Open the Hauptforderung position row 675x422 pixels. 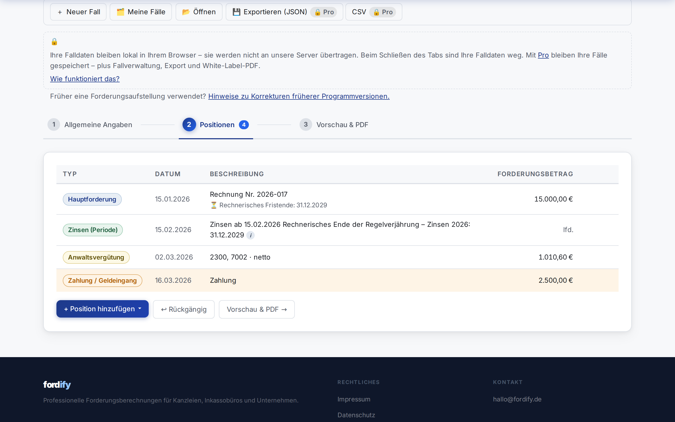[x=337, y=199]
